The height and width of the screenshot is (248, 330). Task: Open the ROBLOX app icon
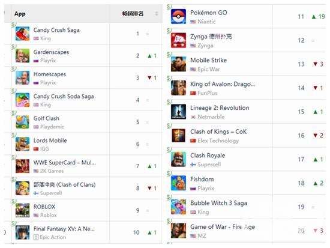coord(23,210)
